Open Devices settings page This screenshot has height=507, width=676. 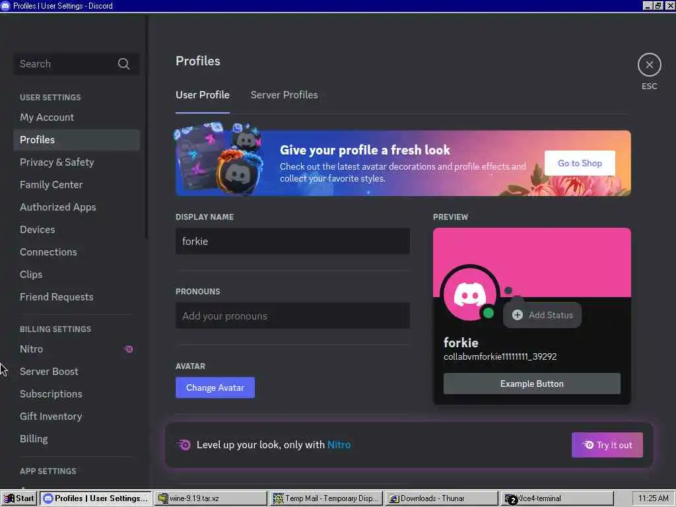(77, 229)
